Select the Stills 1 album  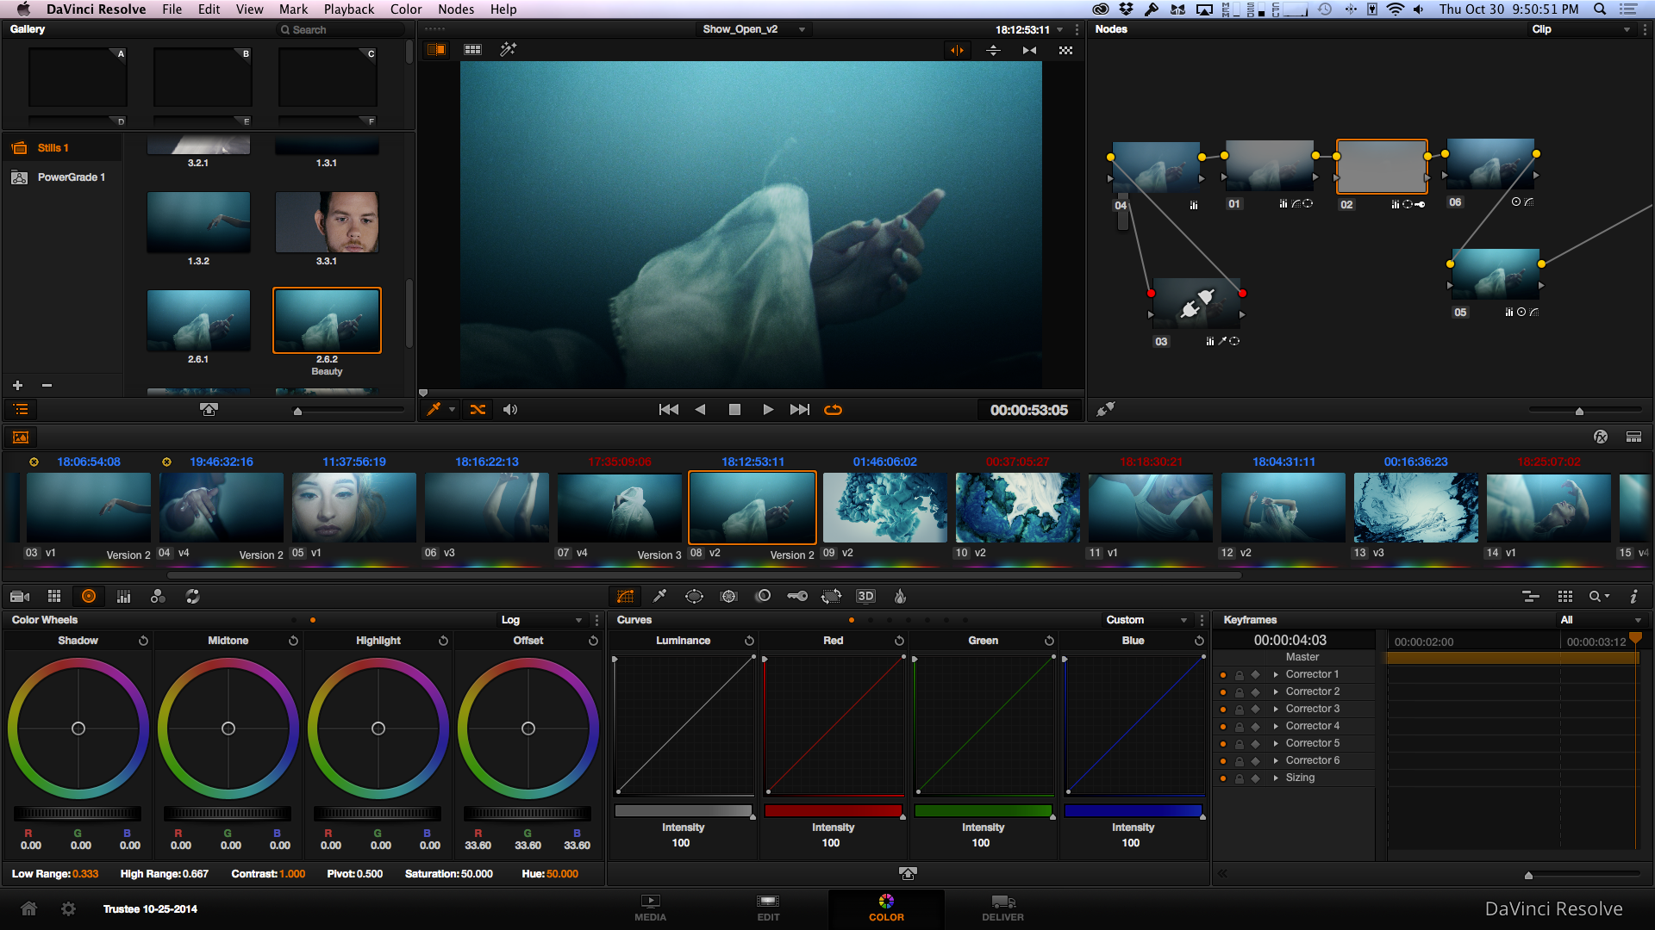[x=62, y=148]
